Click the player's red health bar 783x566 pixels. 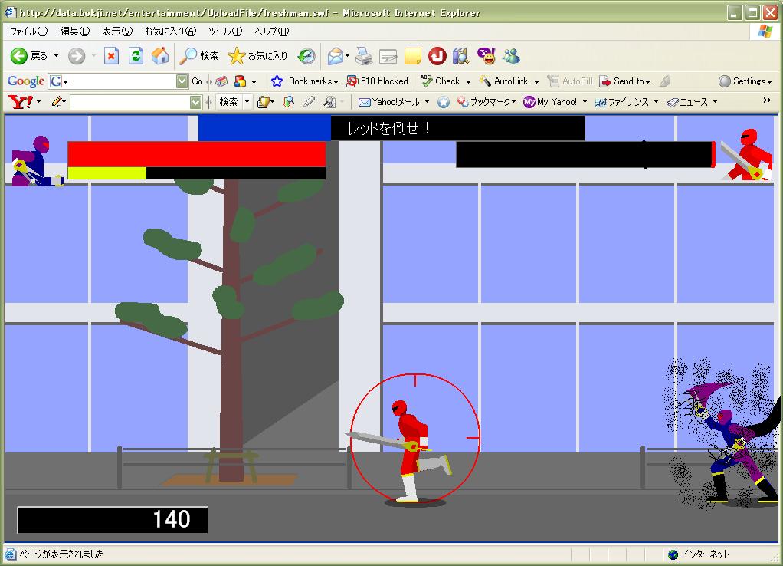[197, 153]
